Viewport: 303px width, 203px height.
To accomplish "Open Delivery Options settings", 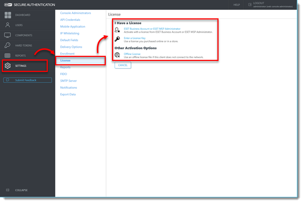I will pos(71,47).
